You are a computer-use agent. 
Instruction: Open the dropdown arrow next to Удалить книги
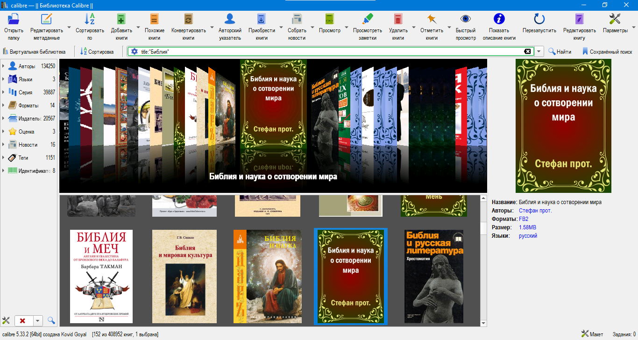pyautogui.click(x=413, y=28)
